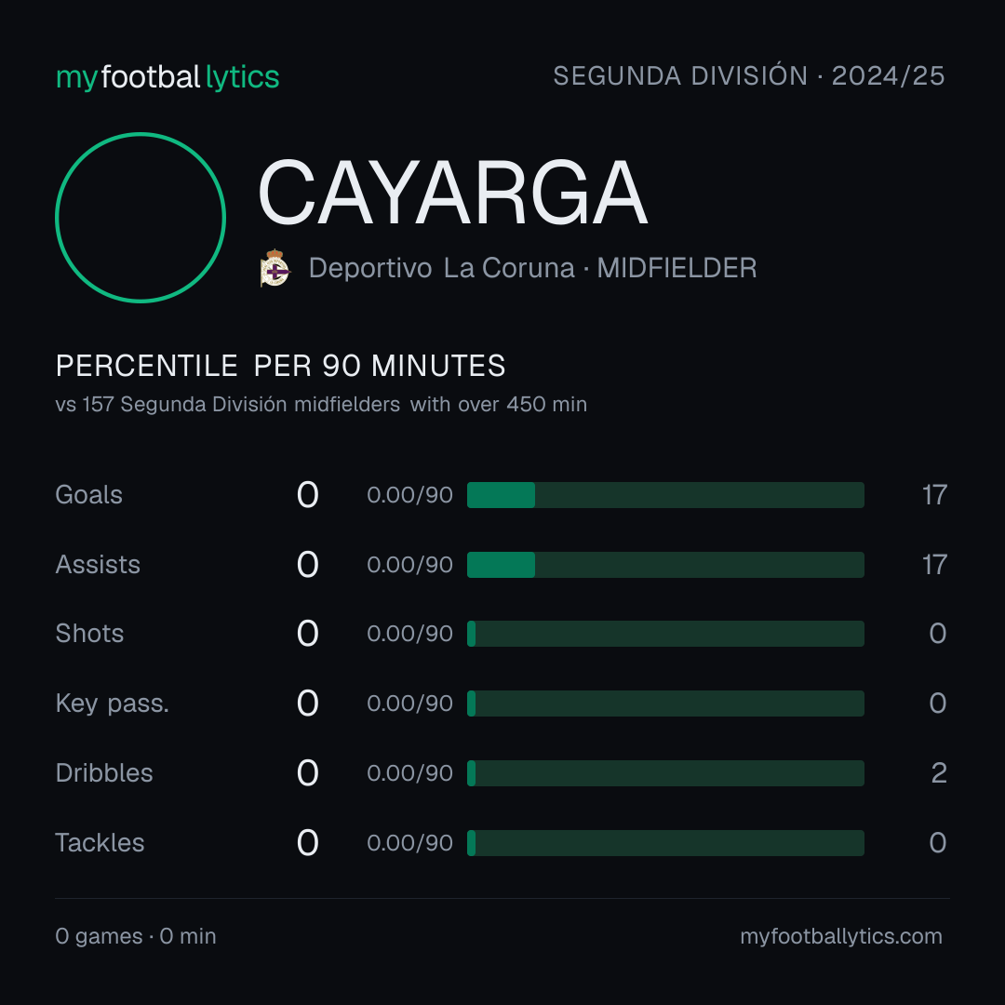Select the Dribbles percentile bar
The image size is (1005, 1005).
[x=665, y=773]
